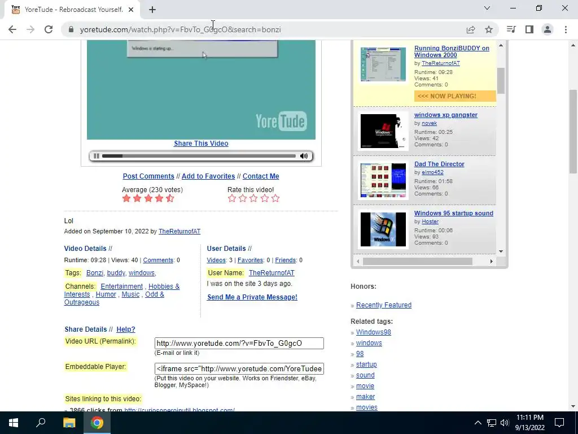Screen dimensions: 578x434
Task: Rate this video two stars
Action: [x=243, y=198]
